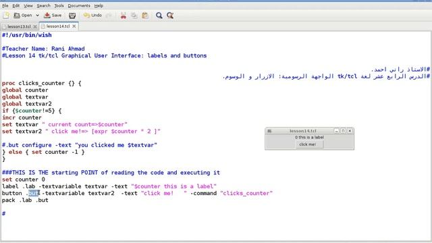The image size is (432, 243).
Task: Place cursor on 'global textvar2' line
Action: [27, 104]
